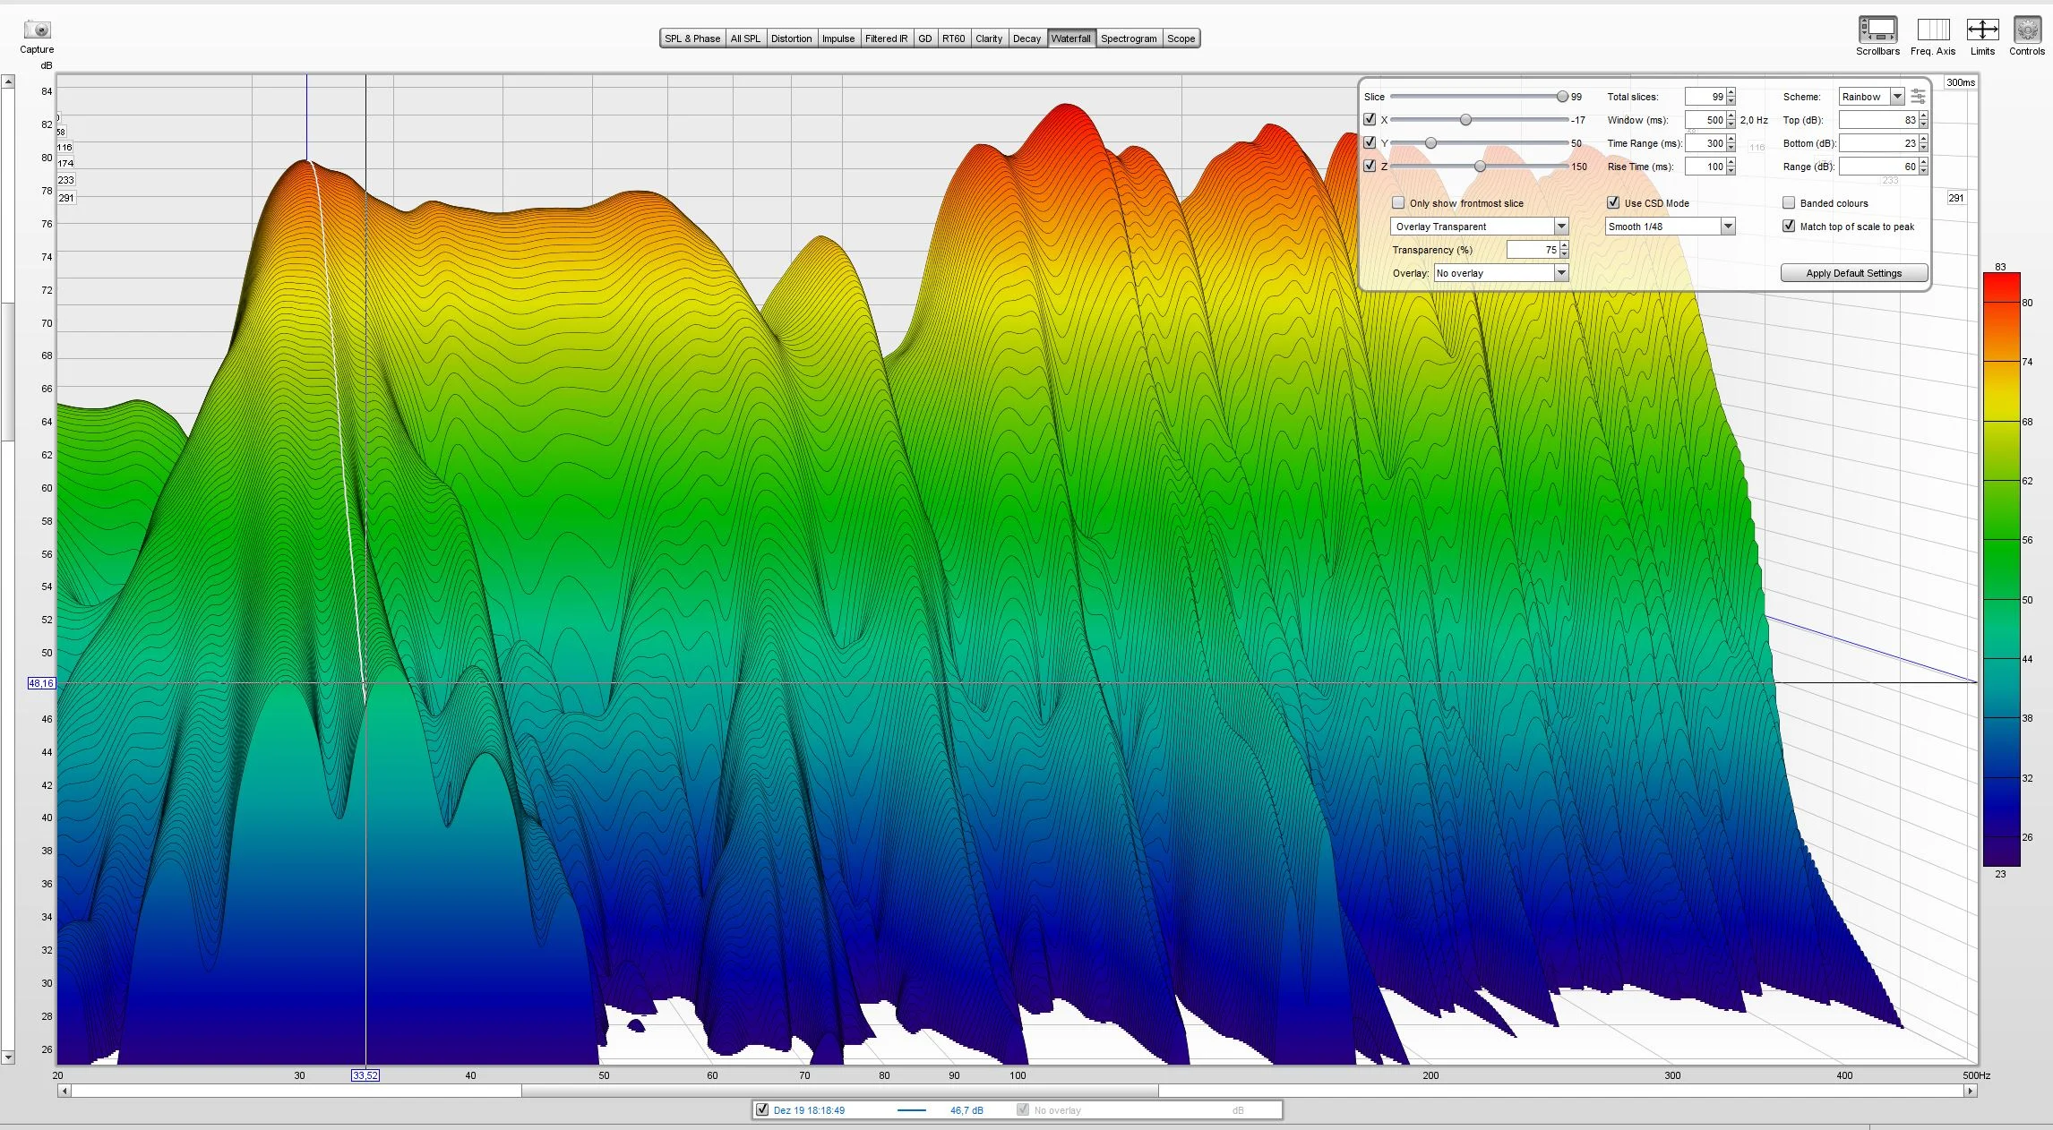Enable Banded colours checkbox
The height and width of the screenshot is (1130, 2053).
[x=1789, y=203]
